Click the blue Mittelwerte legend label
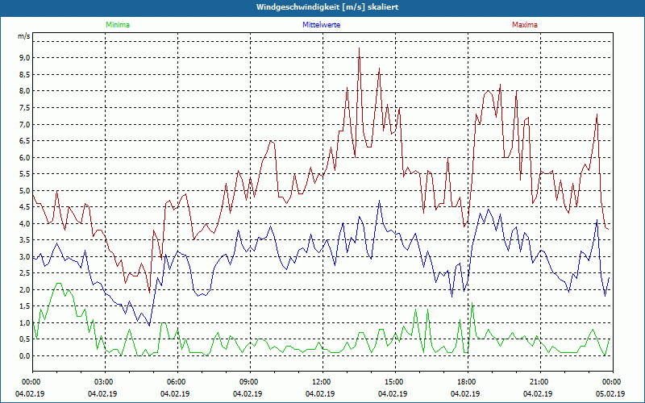The height and width of the screenshot is (403, 645). pos(321,25)
